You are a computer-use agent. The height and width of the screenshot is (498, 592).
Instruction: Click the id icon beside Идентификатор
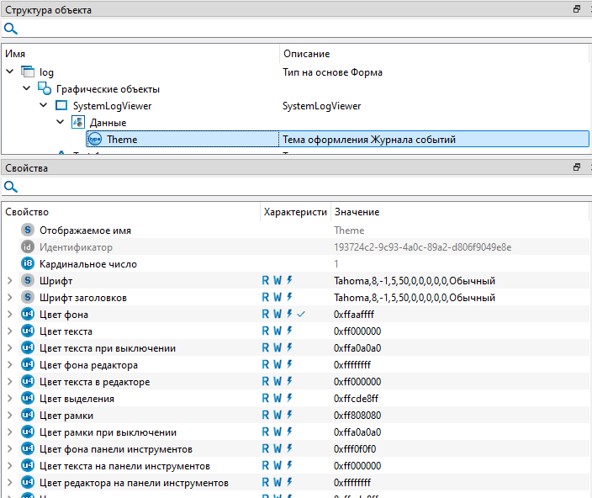(28, 247)
